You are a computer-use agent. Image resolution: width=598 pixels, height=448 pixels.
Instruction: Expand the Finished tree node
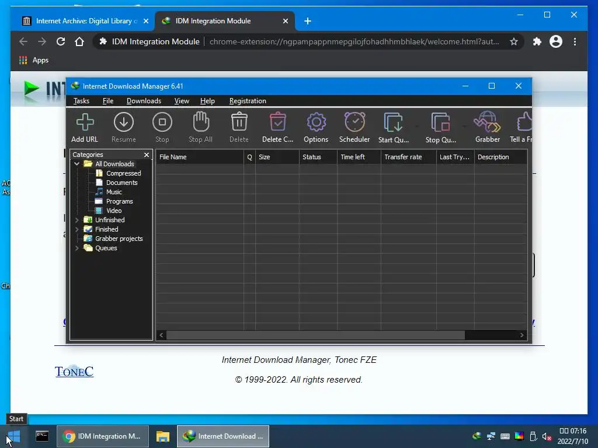click(x=77, y=229)
